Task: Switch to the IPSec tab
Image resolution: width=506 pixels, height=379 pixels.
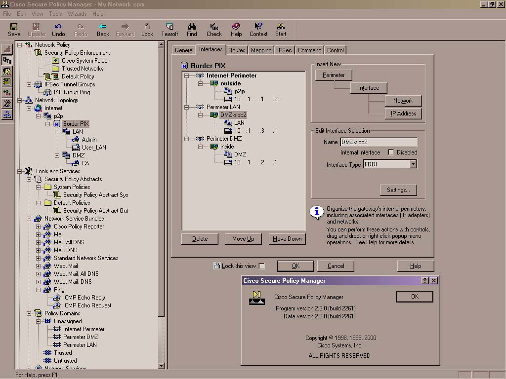Action: point(284,50)
